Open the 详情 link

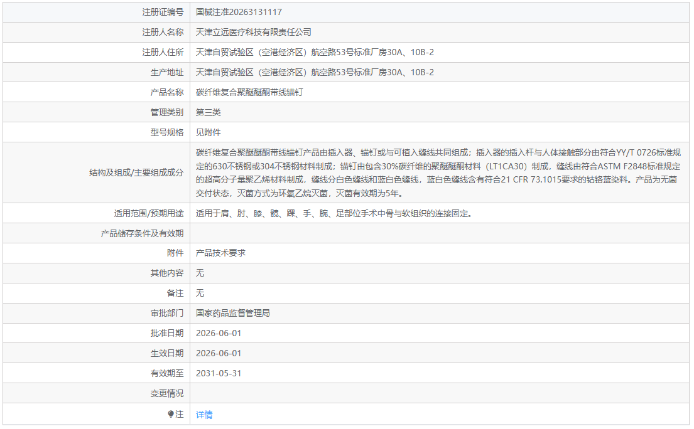tap(204, 415)
